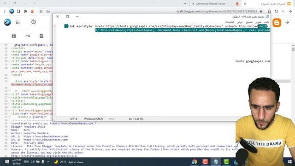The width and height of the screenshot is (295, 166).
Task: Click ENG language indicator in taskbar
Action: click(x=26, y=162)
